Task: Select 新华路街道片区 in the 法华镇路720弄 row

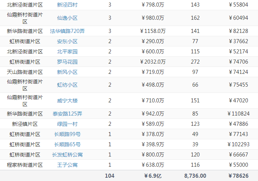Action: pos(25,31)
